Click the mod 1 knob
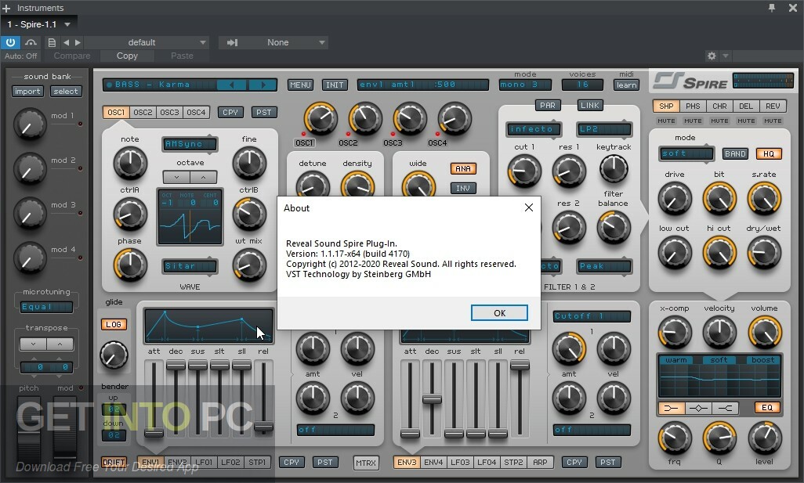 tap(29, 124)
